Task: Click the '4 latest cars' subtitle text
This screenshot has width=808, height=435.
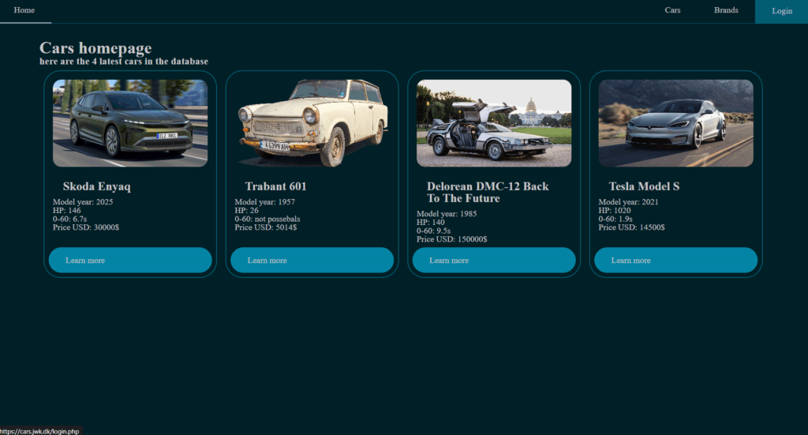Action: pos(124,62)
